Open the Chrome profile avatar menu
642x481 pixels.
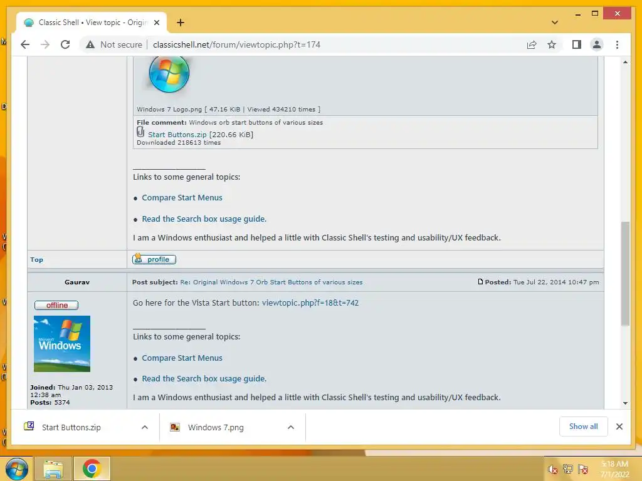(597, 44)
